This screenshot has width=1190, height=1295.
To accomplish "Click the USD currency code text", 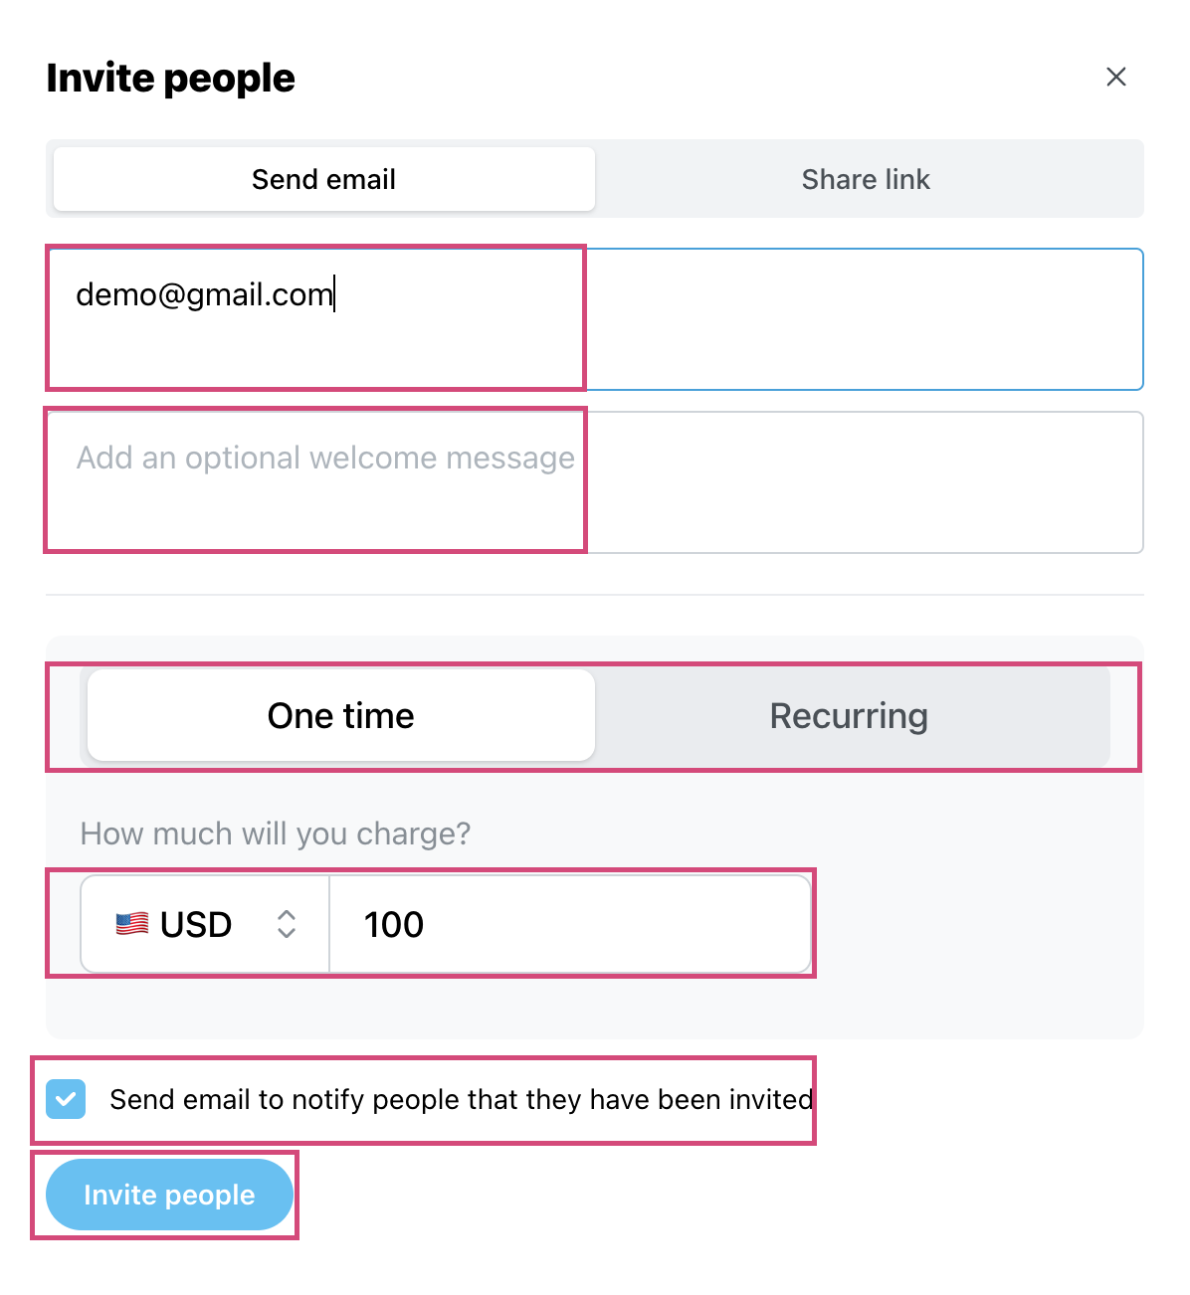I will point(196,924).
